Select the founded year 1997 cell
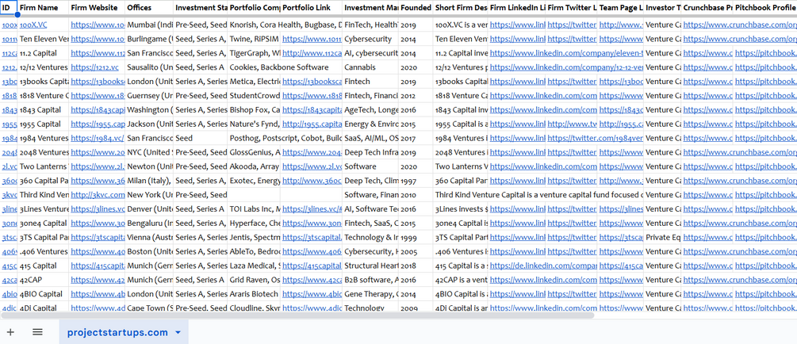797x344 pixels. (x=416, y=181)
